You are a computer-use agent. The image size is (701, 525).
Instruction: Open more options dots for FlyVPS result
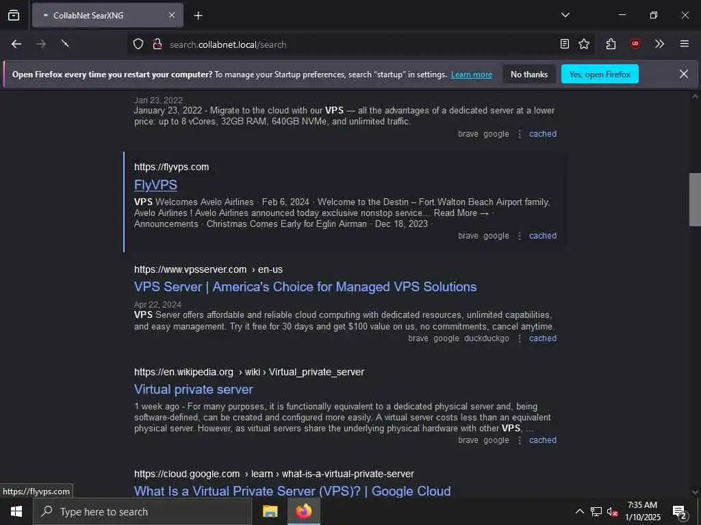[x=520, y=236]
